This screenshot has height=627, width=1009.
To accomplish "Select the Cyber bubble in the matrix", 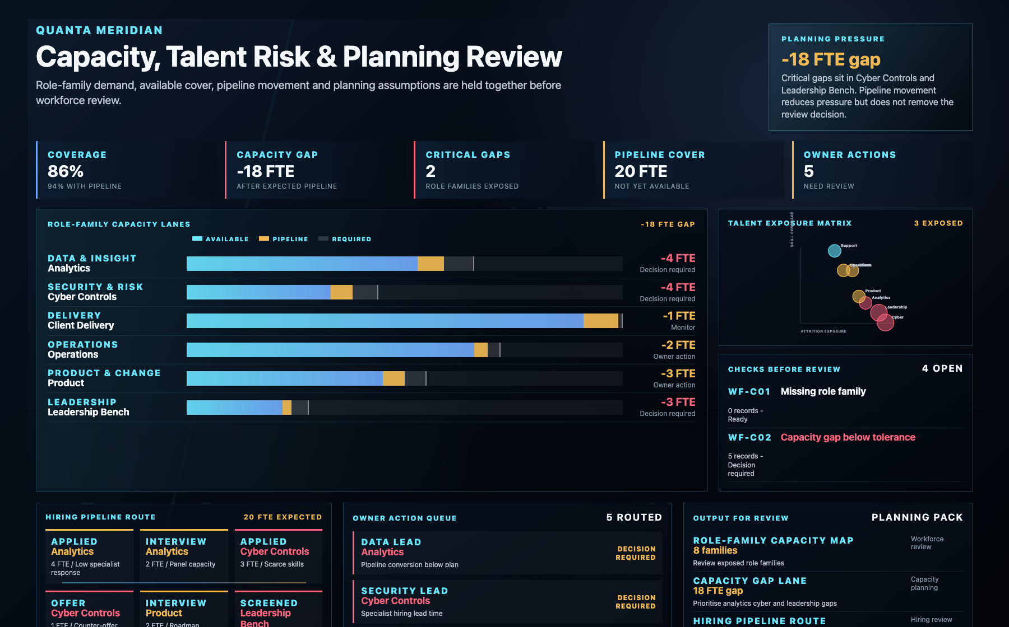I will [x=885, y=322].
